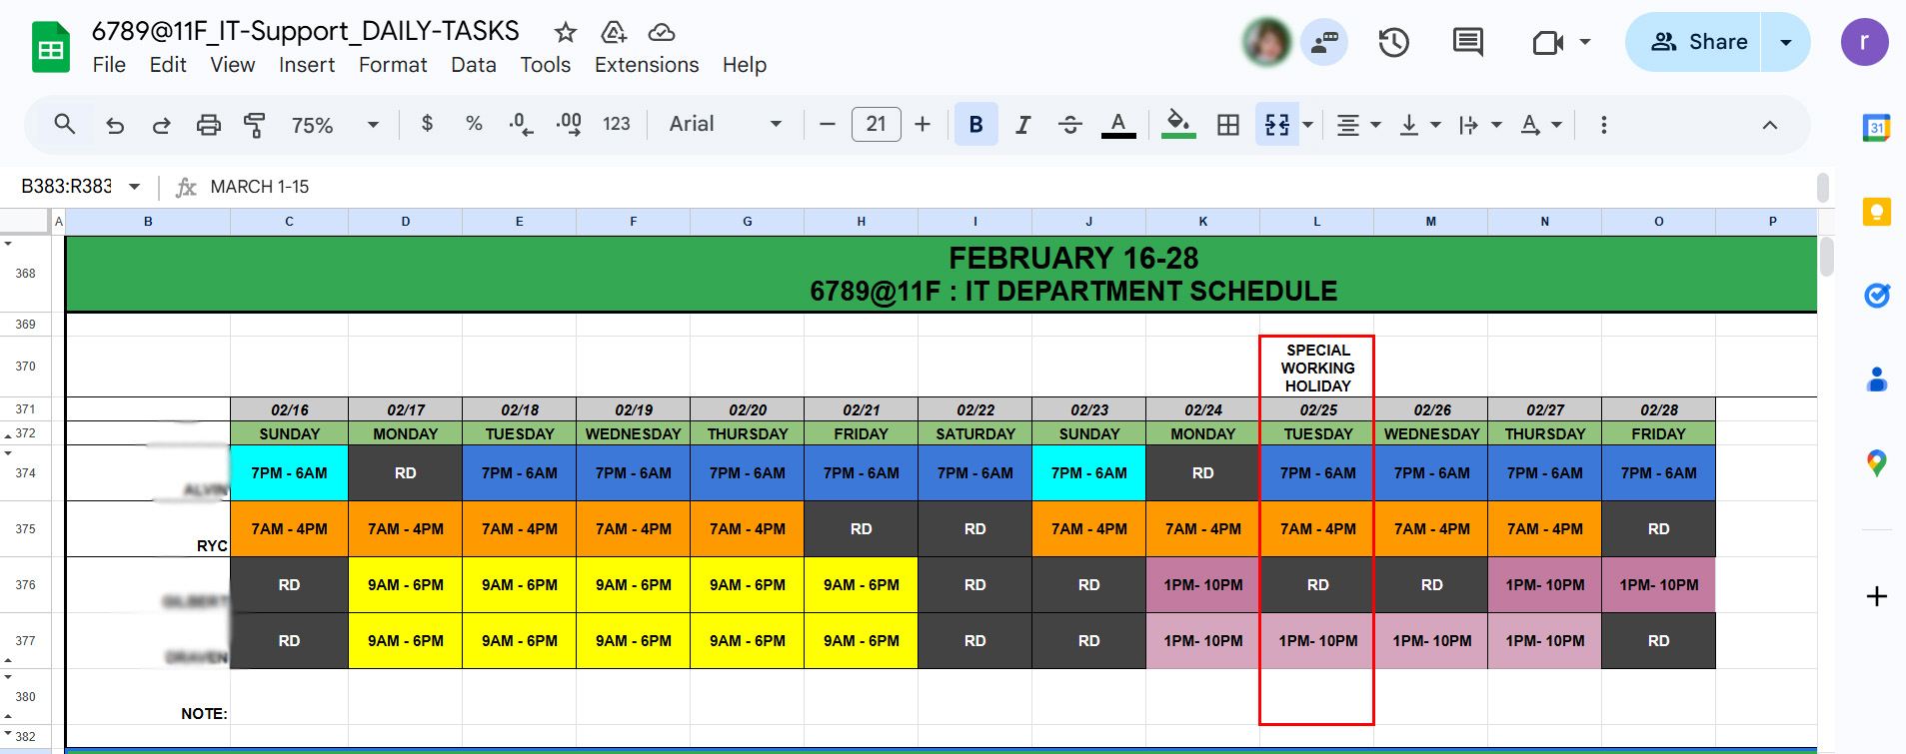Open the Tools menu
Screen dimensions: 1906x754
point(545,65)
